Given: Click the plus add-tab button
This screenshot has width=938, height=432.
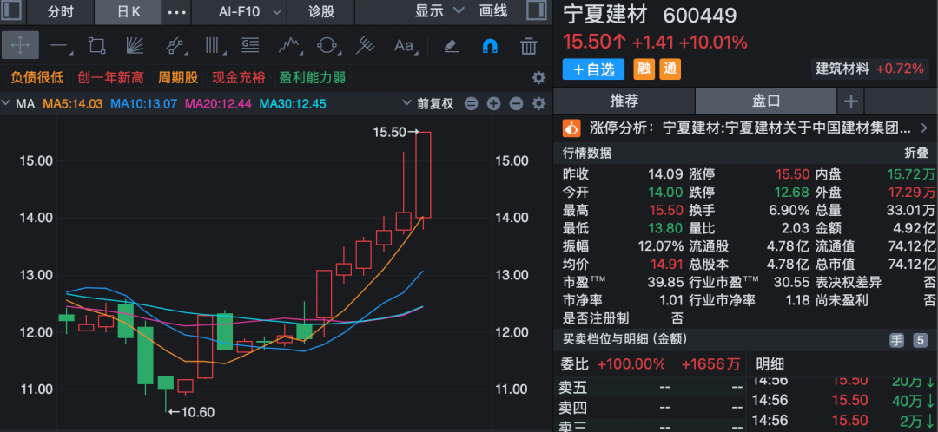Looking at the screenshot, I should [x=850, y=101].
